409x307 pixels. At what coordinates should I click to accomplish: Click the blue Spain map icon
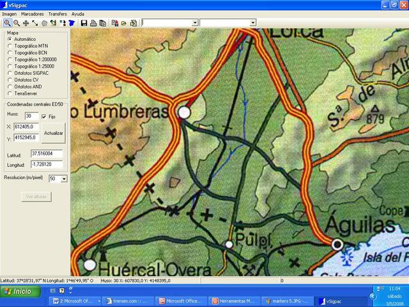[x=72, y=22]
